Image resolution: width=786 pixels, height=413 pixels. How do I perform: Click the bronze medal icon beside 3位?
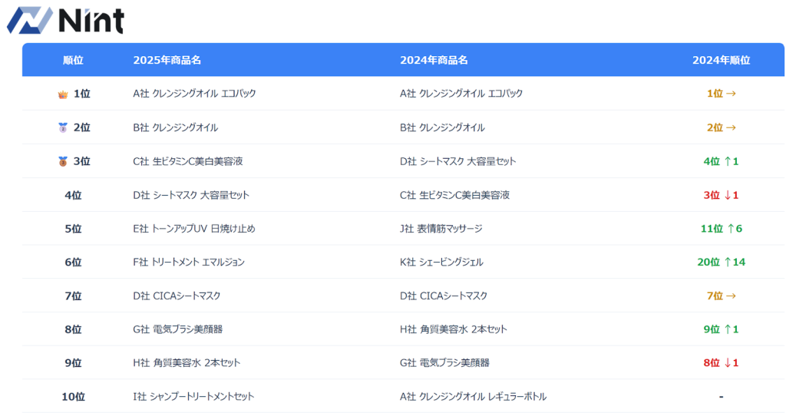(x=63, y=162)
